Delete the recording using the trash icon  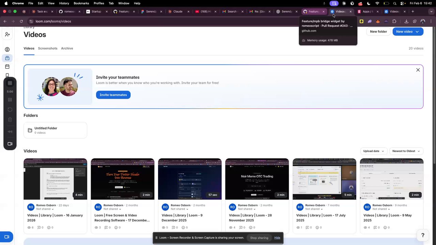tap(10, 119)
